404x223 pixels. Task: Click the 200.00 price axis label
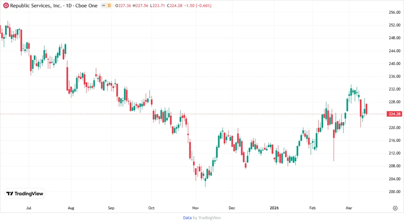[x=395, y=192]
